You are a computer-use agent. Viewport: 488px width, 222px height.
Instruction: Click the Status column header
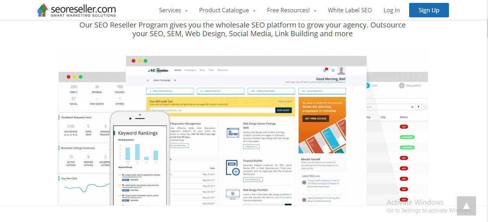403,117
